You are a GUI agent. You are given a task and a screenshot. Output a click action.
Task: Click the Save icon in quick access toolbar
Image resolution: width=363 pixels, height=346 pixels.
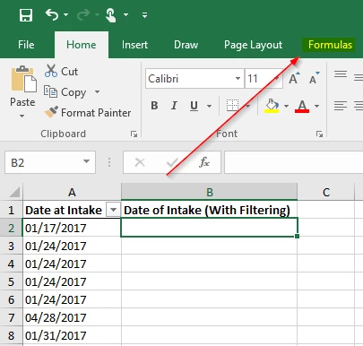[x=26, y=14]
